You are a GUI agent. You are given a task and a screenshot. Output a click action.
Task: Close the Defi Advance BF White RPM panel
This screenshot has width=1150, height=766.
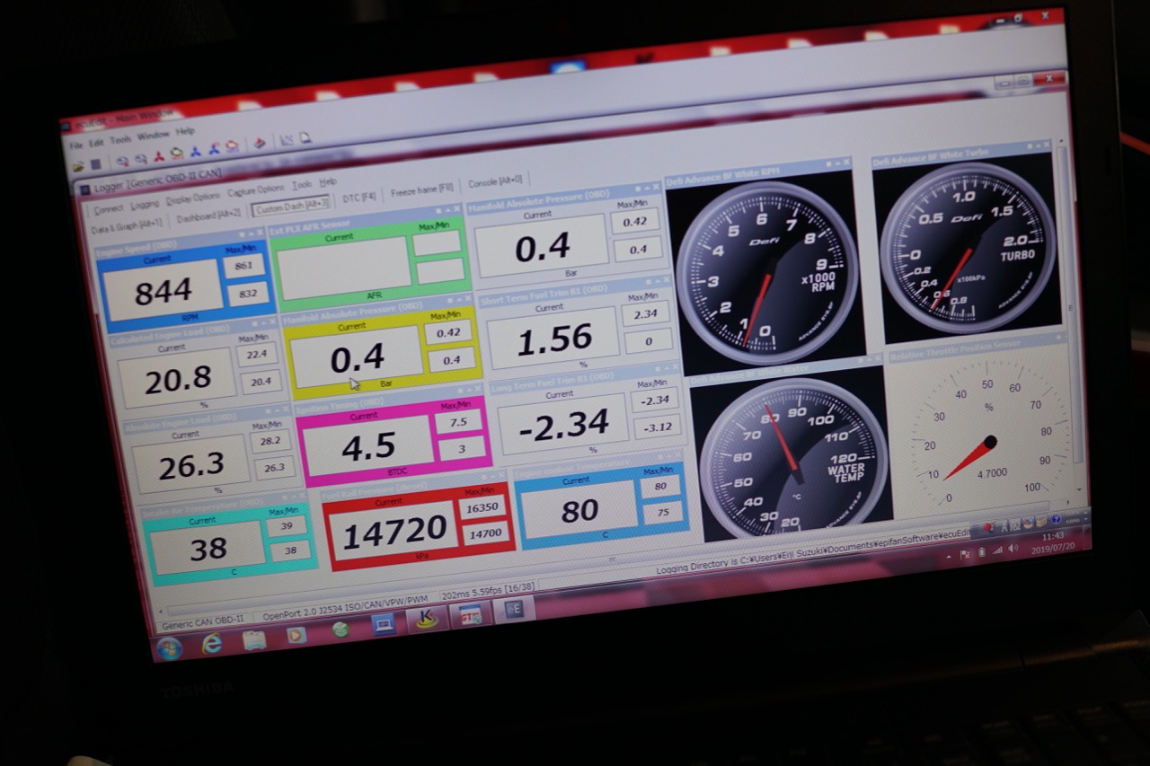point(845,163)
